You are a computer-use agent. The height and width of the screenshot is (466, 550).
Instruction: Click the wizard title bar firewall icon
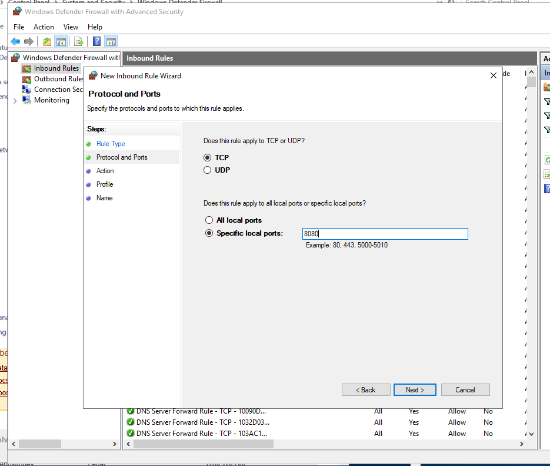[x=93, y=75]
